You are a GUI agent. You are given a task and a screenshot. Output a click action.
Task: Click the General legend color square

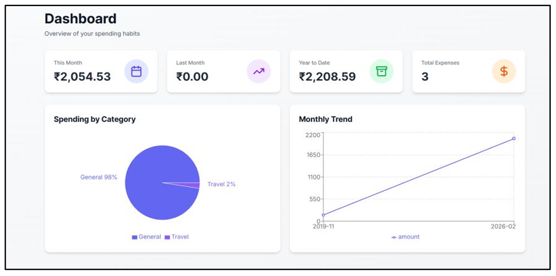pos(134,237)
